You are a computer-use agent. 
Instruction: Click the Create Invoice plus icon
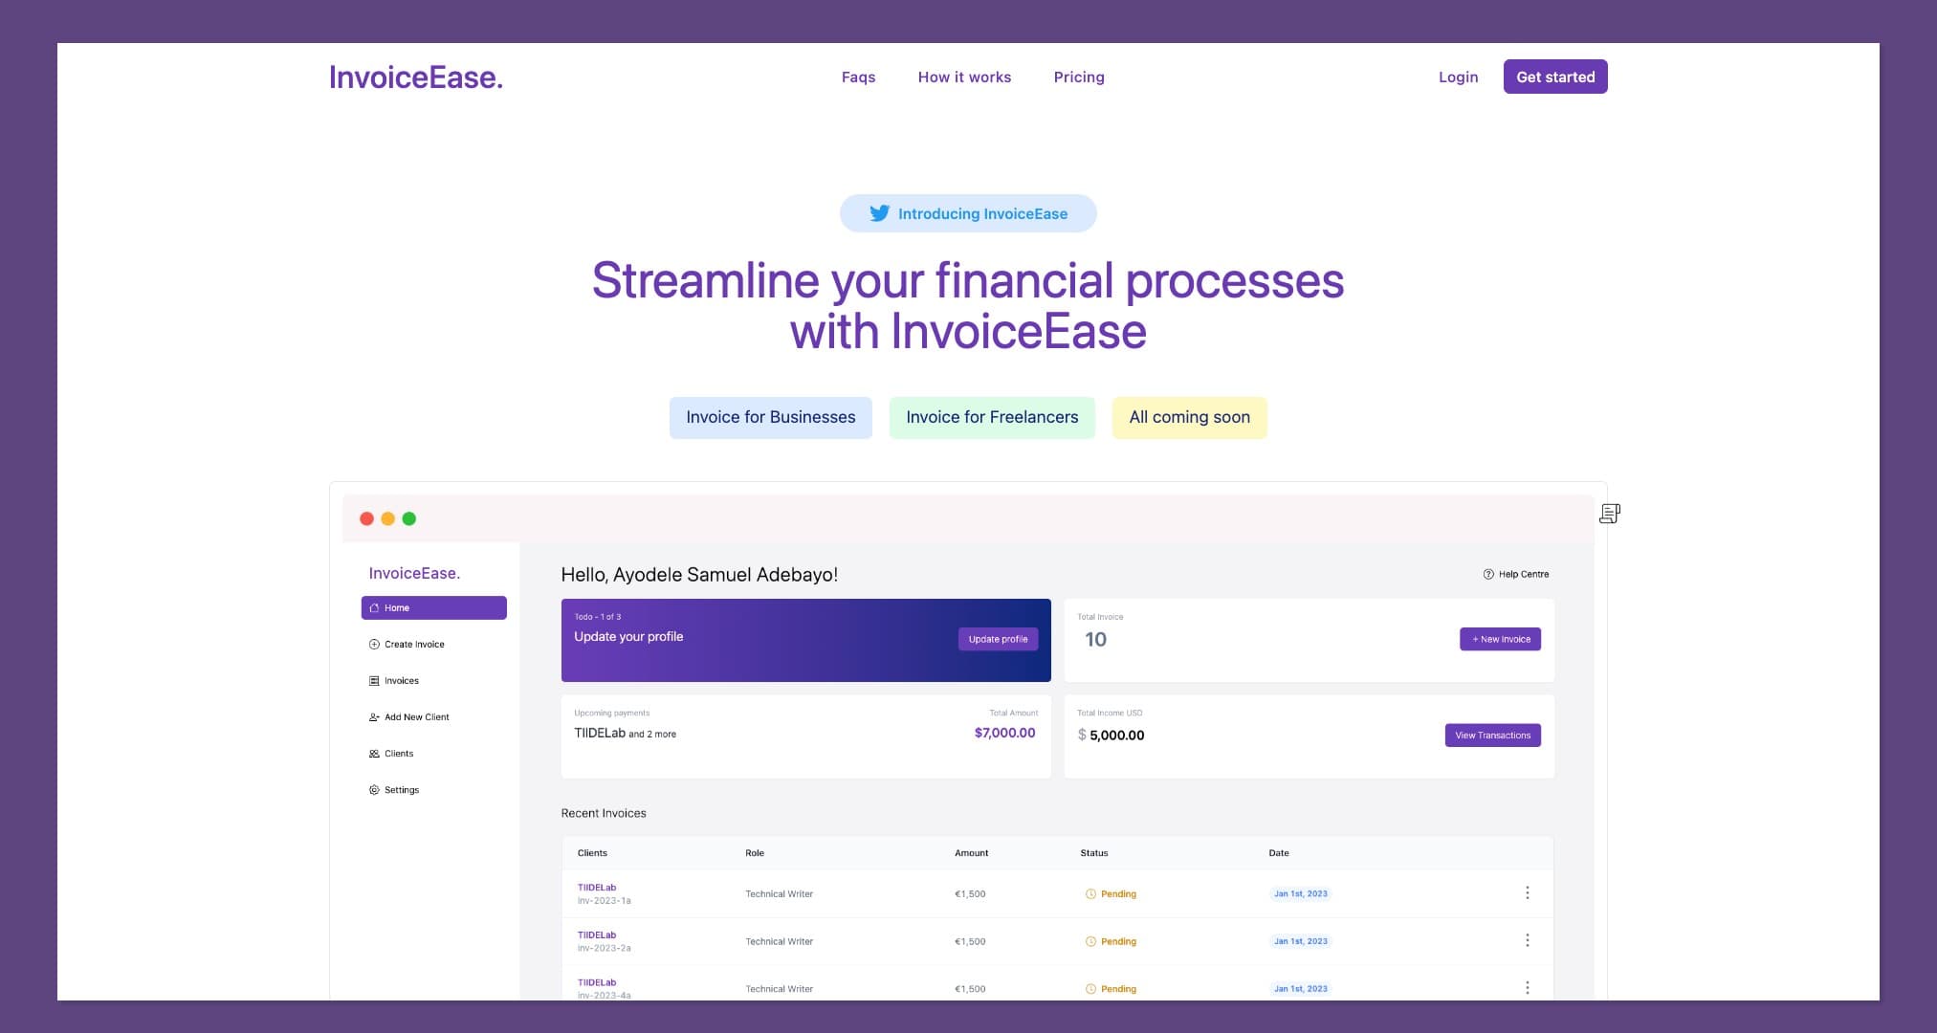[374, 644]
